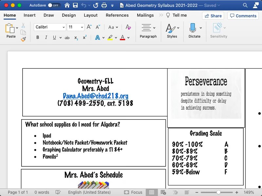Expand font color options arrow

point(128,38)
